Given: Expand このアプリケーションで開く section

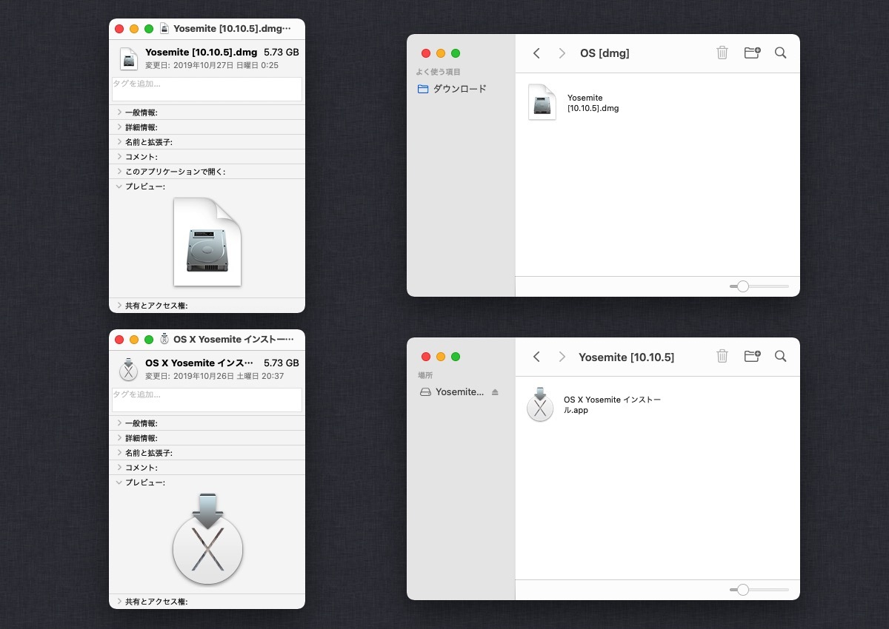Looking at the screenshot, I should 119,172.
